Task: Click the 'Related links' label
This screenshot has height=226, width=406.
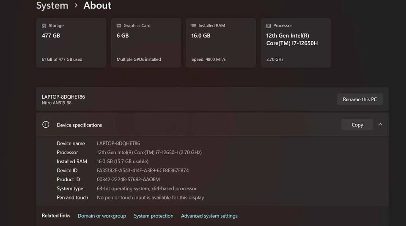Action: point(56,215)
